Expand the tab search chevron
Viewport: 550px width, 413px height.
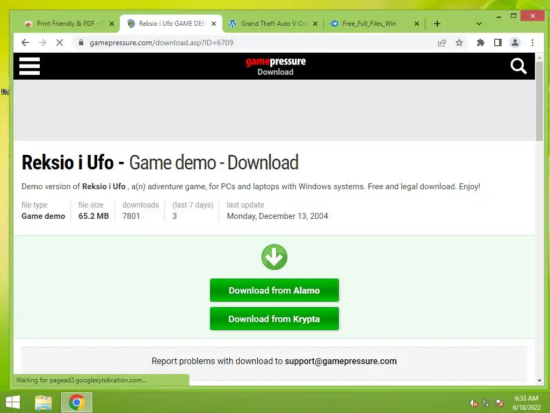(x=479, y=24)
